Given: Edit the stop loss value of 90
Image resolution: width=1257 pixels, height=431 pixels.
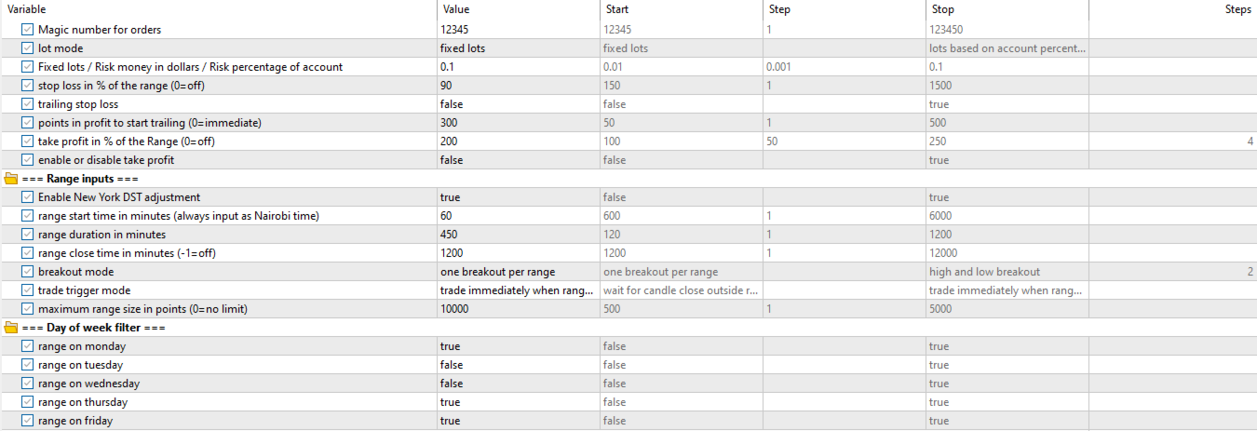Looking at the screenshot, I should point(518,86).
